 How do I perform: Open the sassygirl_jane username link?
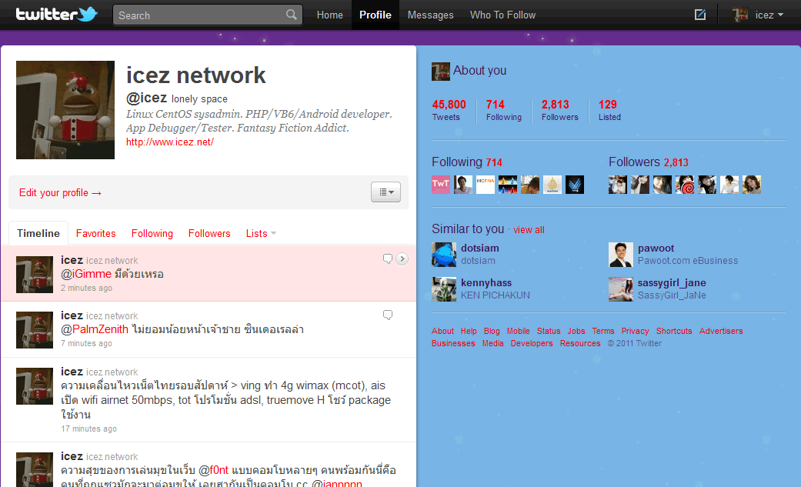(x=672, y=283)
